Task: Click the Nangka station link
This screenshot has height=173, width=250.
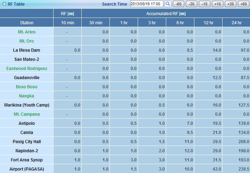Action: pos(26,96)
